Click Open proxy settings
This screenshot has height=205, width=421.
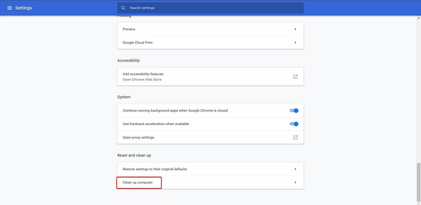[138, 137]
